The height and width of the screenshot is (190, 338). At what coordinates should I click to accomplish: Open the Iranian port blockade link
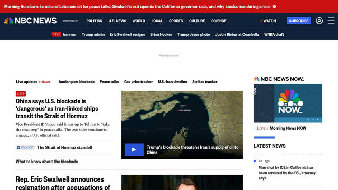77,82
